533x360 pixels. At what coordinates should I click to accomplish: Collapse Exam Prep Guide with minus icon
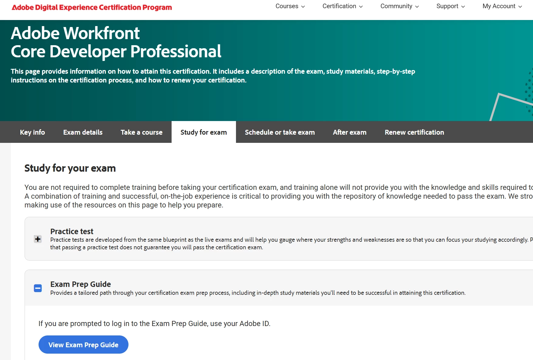click(38, 288)
